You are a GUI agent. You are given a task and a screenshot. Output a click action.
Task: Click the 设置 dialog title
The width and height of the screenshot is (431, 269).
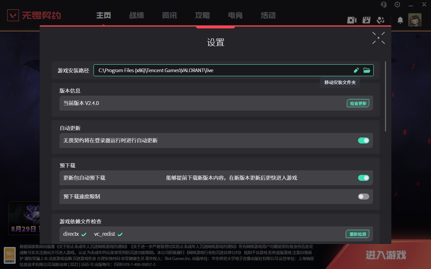pos(215,43)
